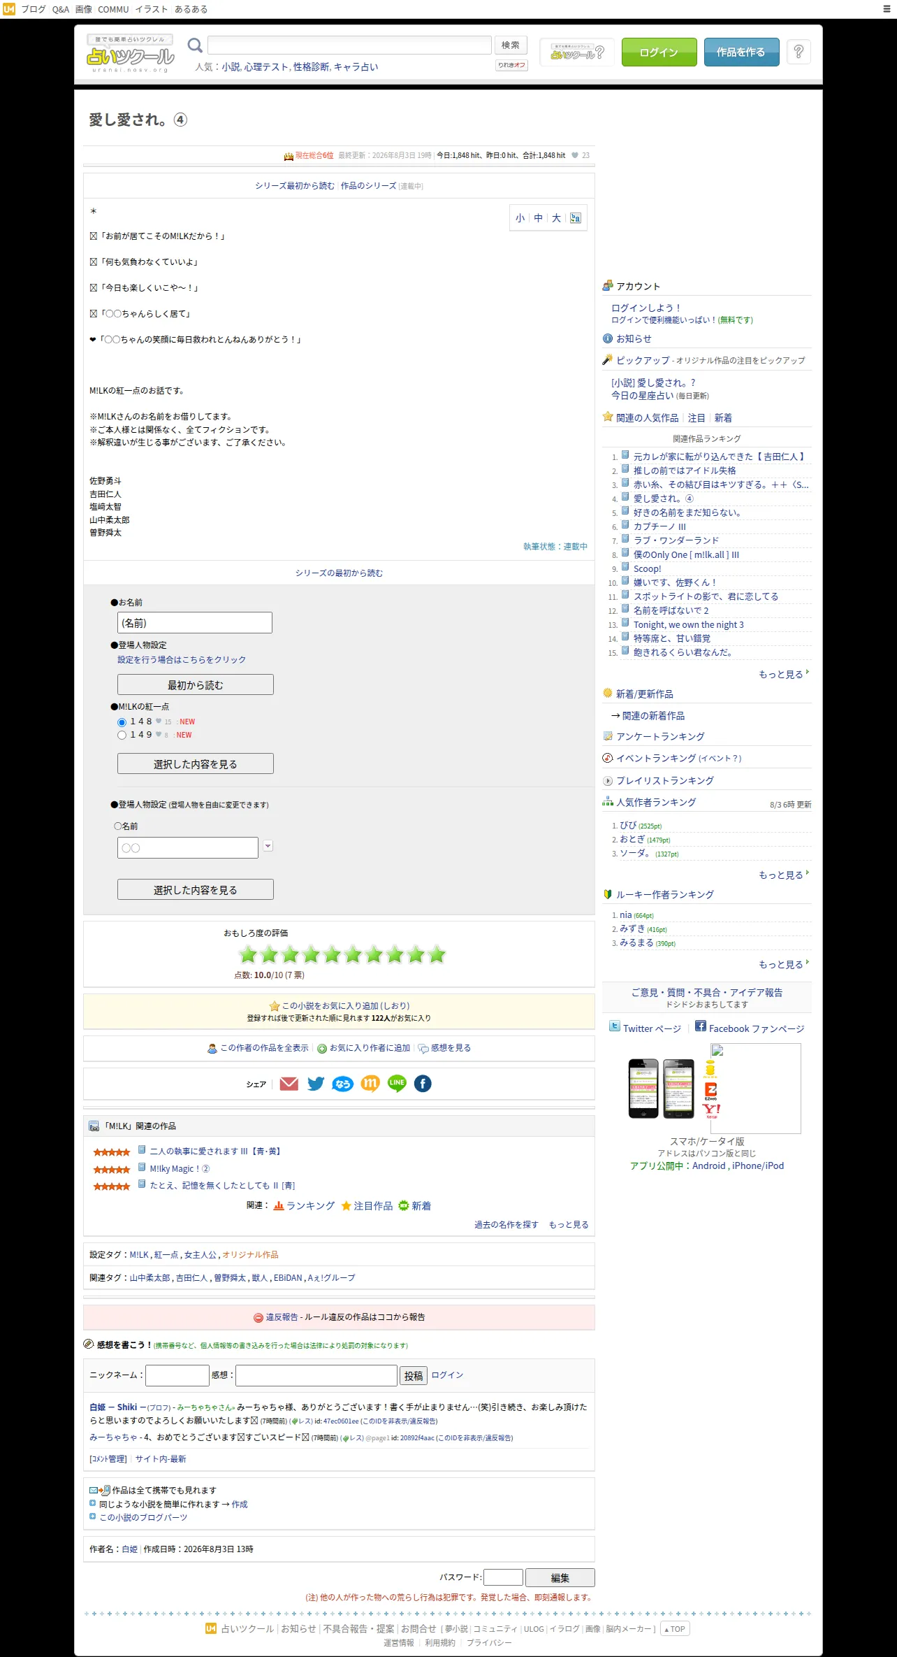Share via the Facebook icon
897x1657 pixels.
pos(423,1084)
